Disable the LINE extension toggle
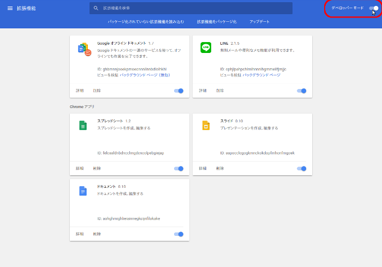The image size is (382, 267). click(302, 91)
